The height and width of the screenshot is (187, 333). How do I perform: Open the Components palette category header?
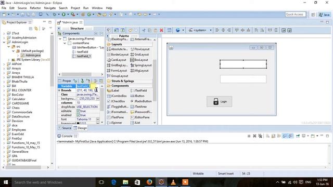coord(130,86)
